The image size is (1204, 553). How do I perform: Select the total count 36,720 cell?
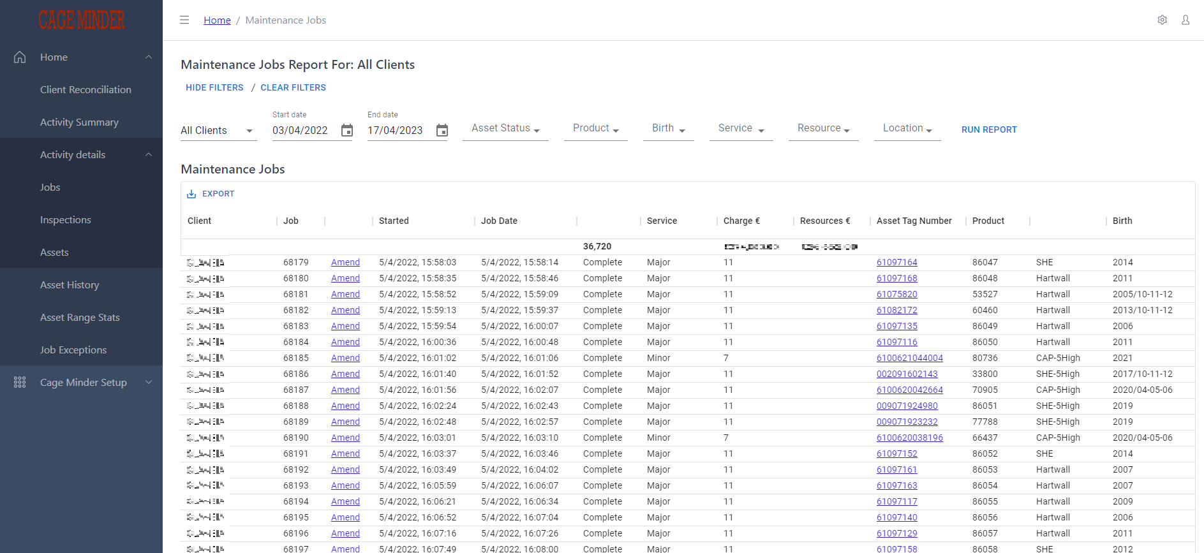[597, 246]
